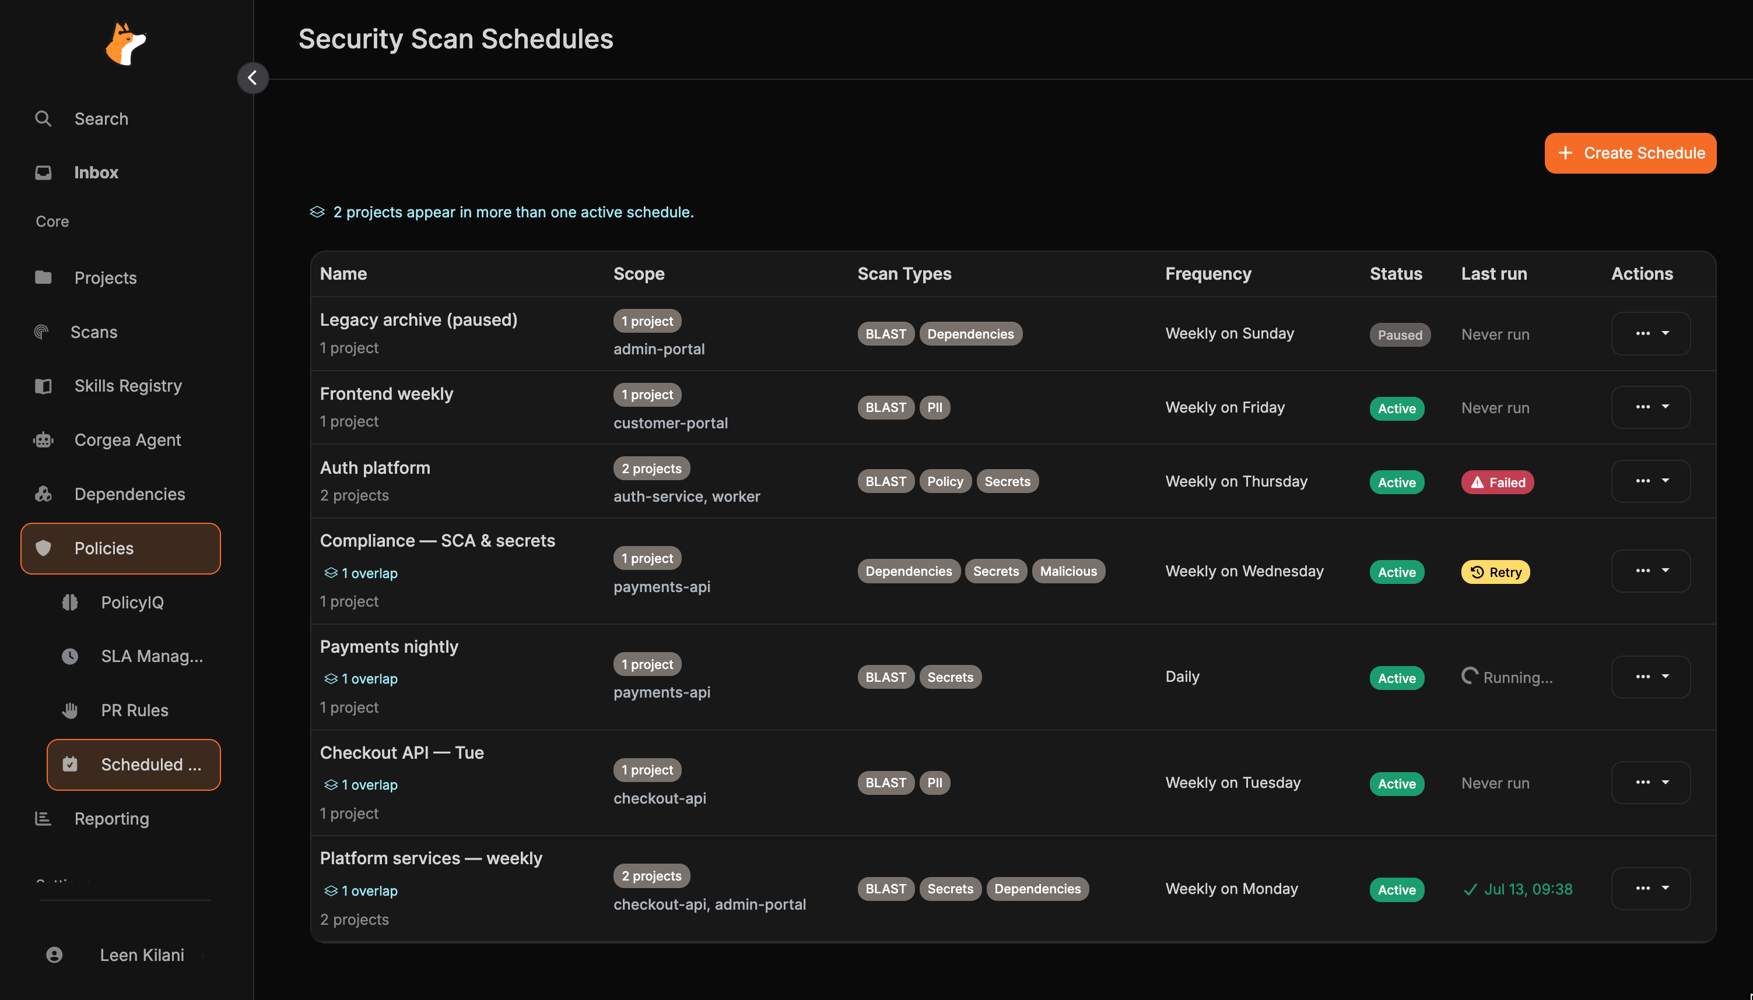
Task: Click the Leen Kilani user name
Action: click(142, 955)
